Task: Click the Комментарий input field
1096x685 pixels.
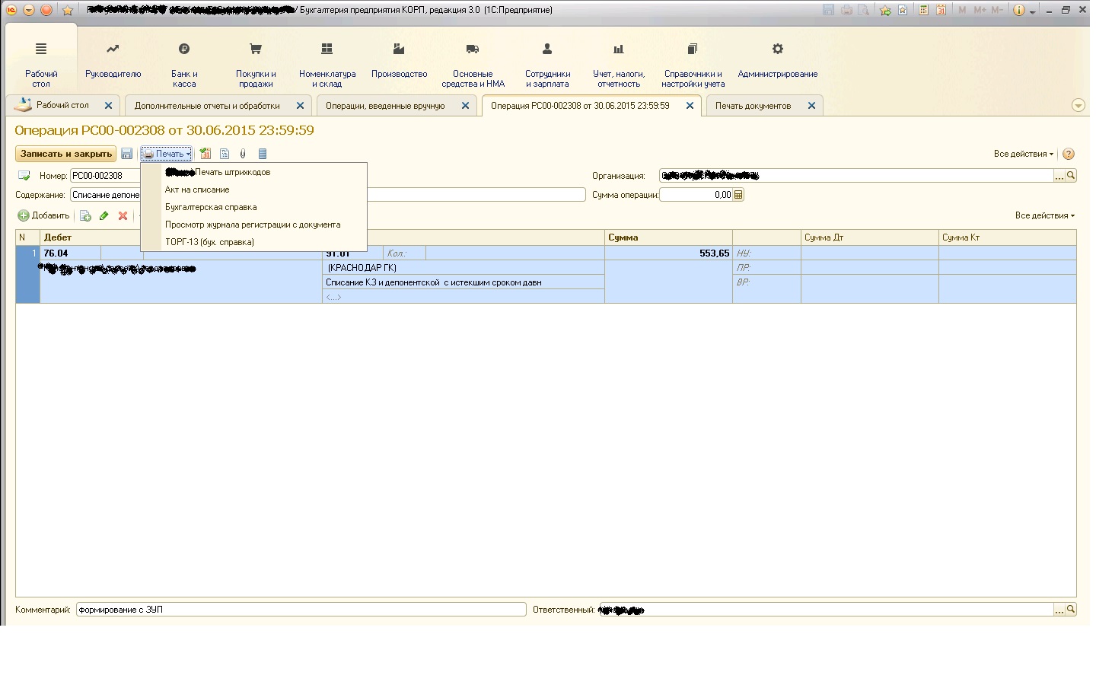Action: (x=301, y=610)
